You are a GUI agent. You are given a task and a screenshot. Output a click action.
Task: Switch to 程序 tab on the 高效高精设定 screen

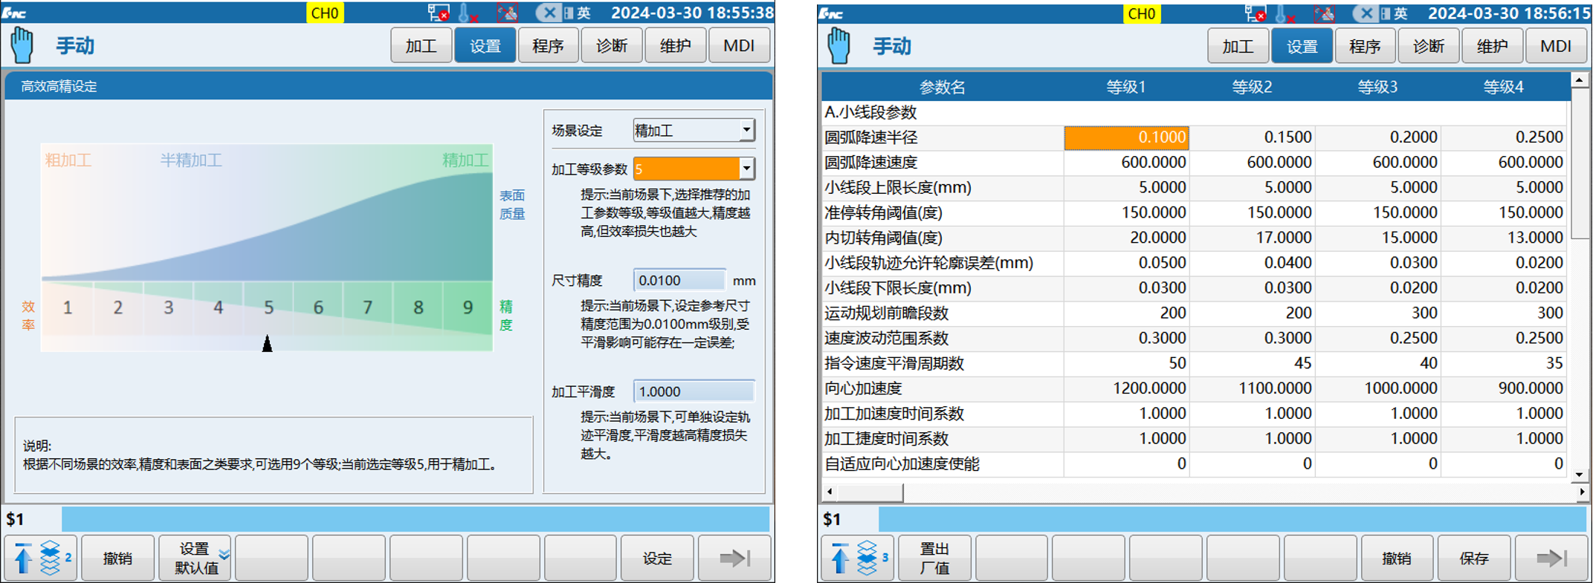tap(548, 46)
